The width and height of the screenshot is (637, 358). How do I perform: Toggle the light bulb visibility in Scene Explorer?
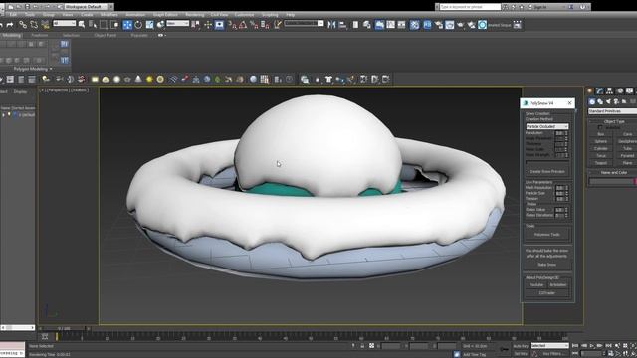[x=9, y=115]
